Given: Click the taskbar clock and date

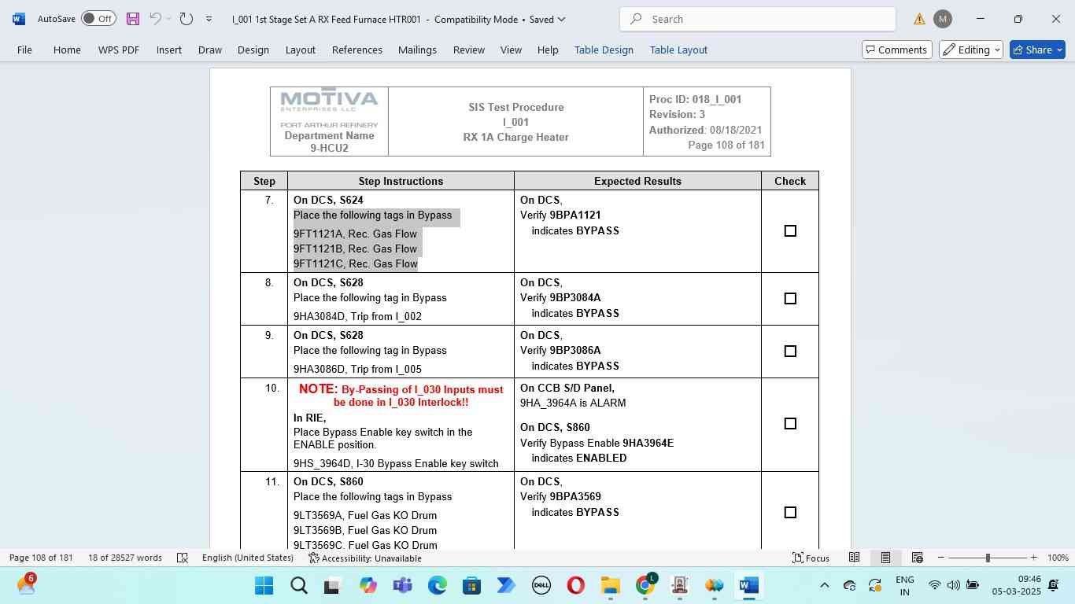Looking at the screenshot, I should pyautogui.click(x=1016, y=585).
